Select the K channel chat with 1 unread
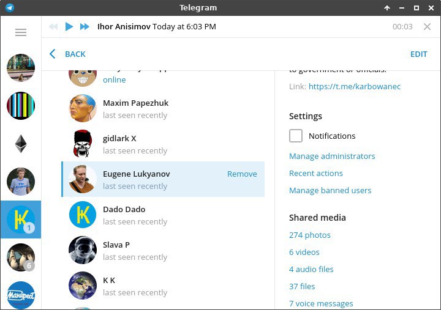 coord(21,220)
